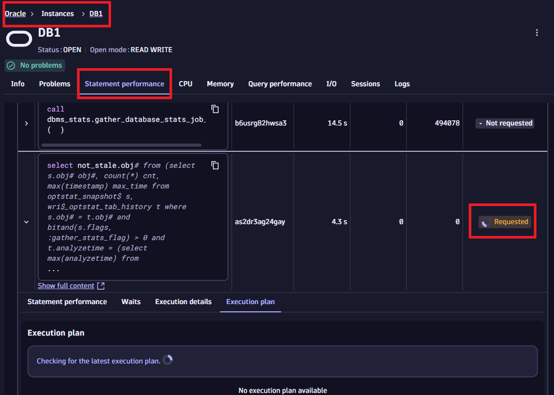Click the Oracle database logo icon

pyautogui.click(x=19, y=40)
